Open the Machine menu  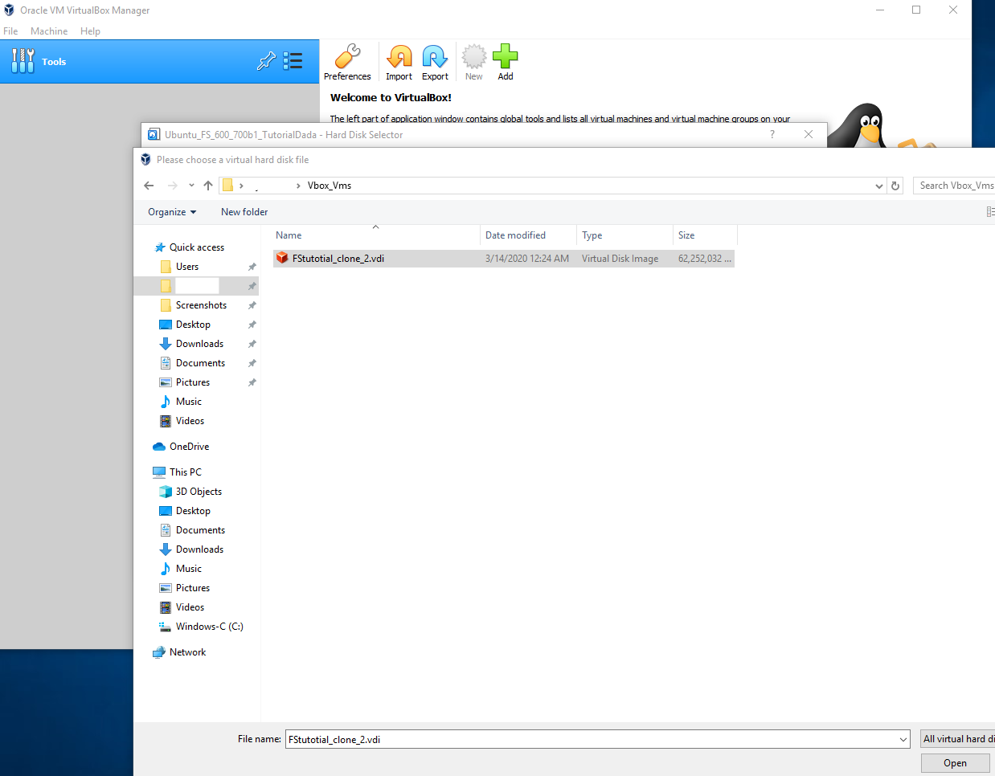[x=49, y=31]
